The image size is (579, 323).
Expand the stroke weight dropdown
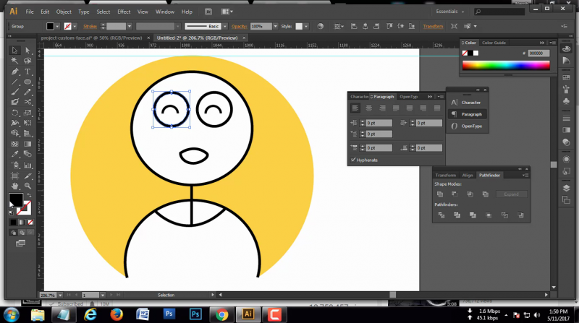point(130,26)
